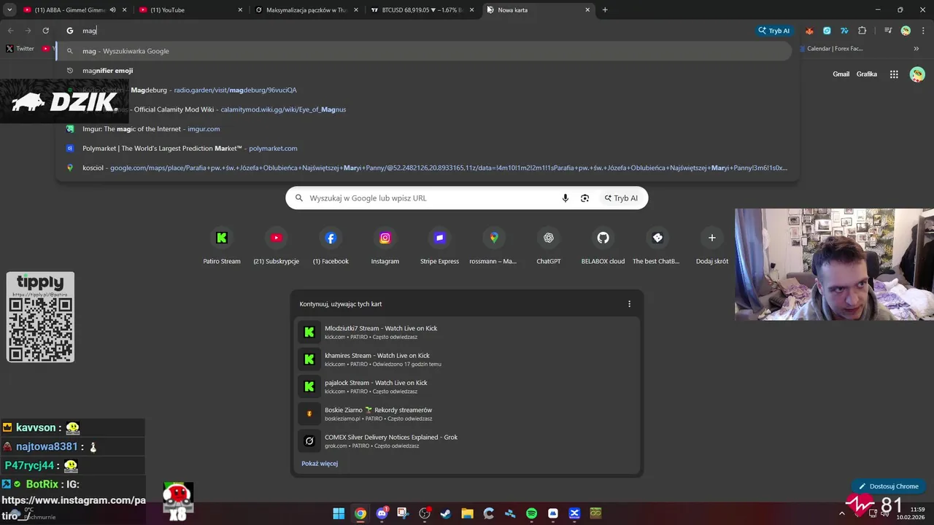This screenshot has height=525, width=934.
Task: Open OBS Studio from taskbar
Action: tap(425, 513)
